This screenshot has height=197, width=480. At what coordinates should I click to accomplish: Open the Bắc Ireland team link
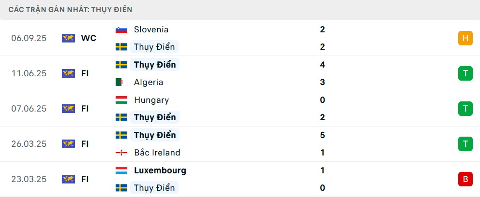pos(157,153)
